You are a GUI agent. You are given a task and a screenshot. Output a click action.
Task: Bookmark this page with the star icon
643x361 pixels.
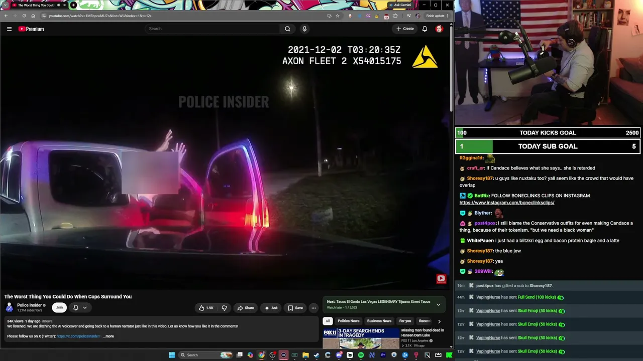(338, 16)
